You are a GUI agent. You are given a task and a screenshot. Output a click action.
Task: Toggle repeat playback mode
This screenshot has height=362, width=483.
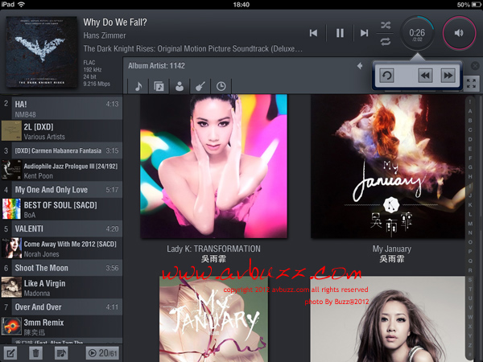tap(386, 41)
